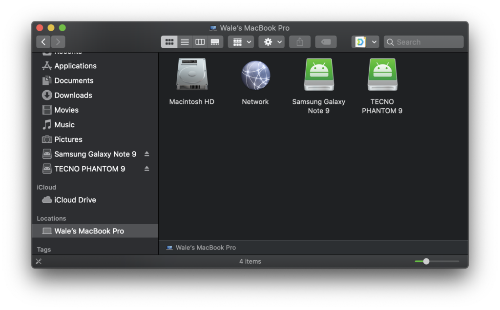Open the blue app toolbar dropdown
The width and height of the screenshot is (500, 310).
(x=365, y=42)
